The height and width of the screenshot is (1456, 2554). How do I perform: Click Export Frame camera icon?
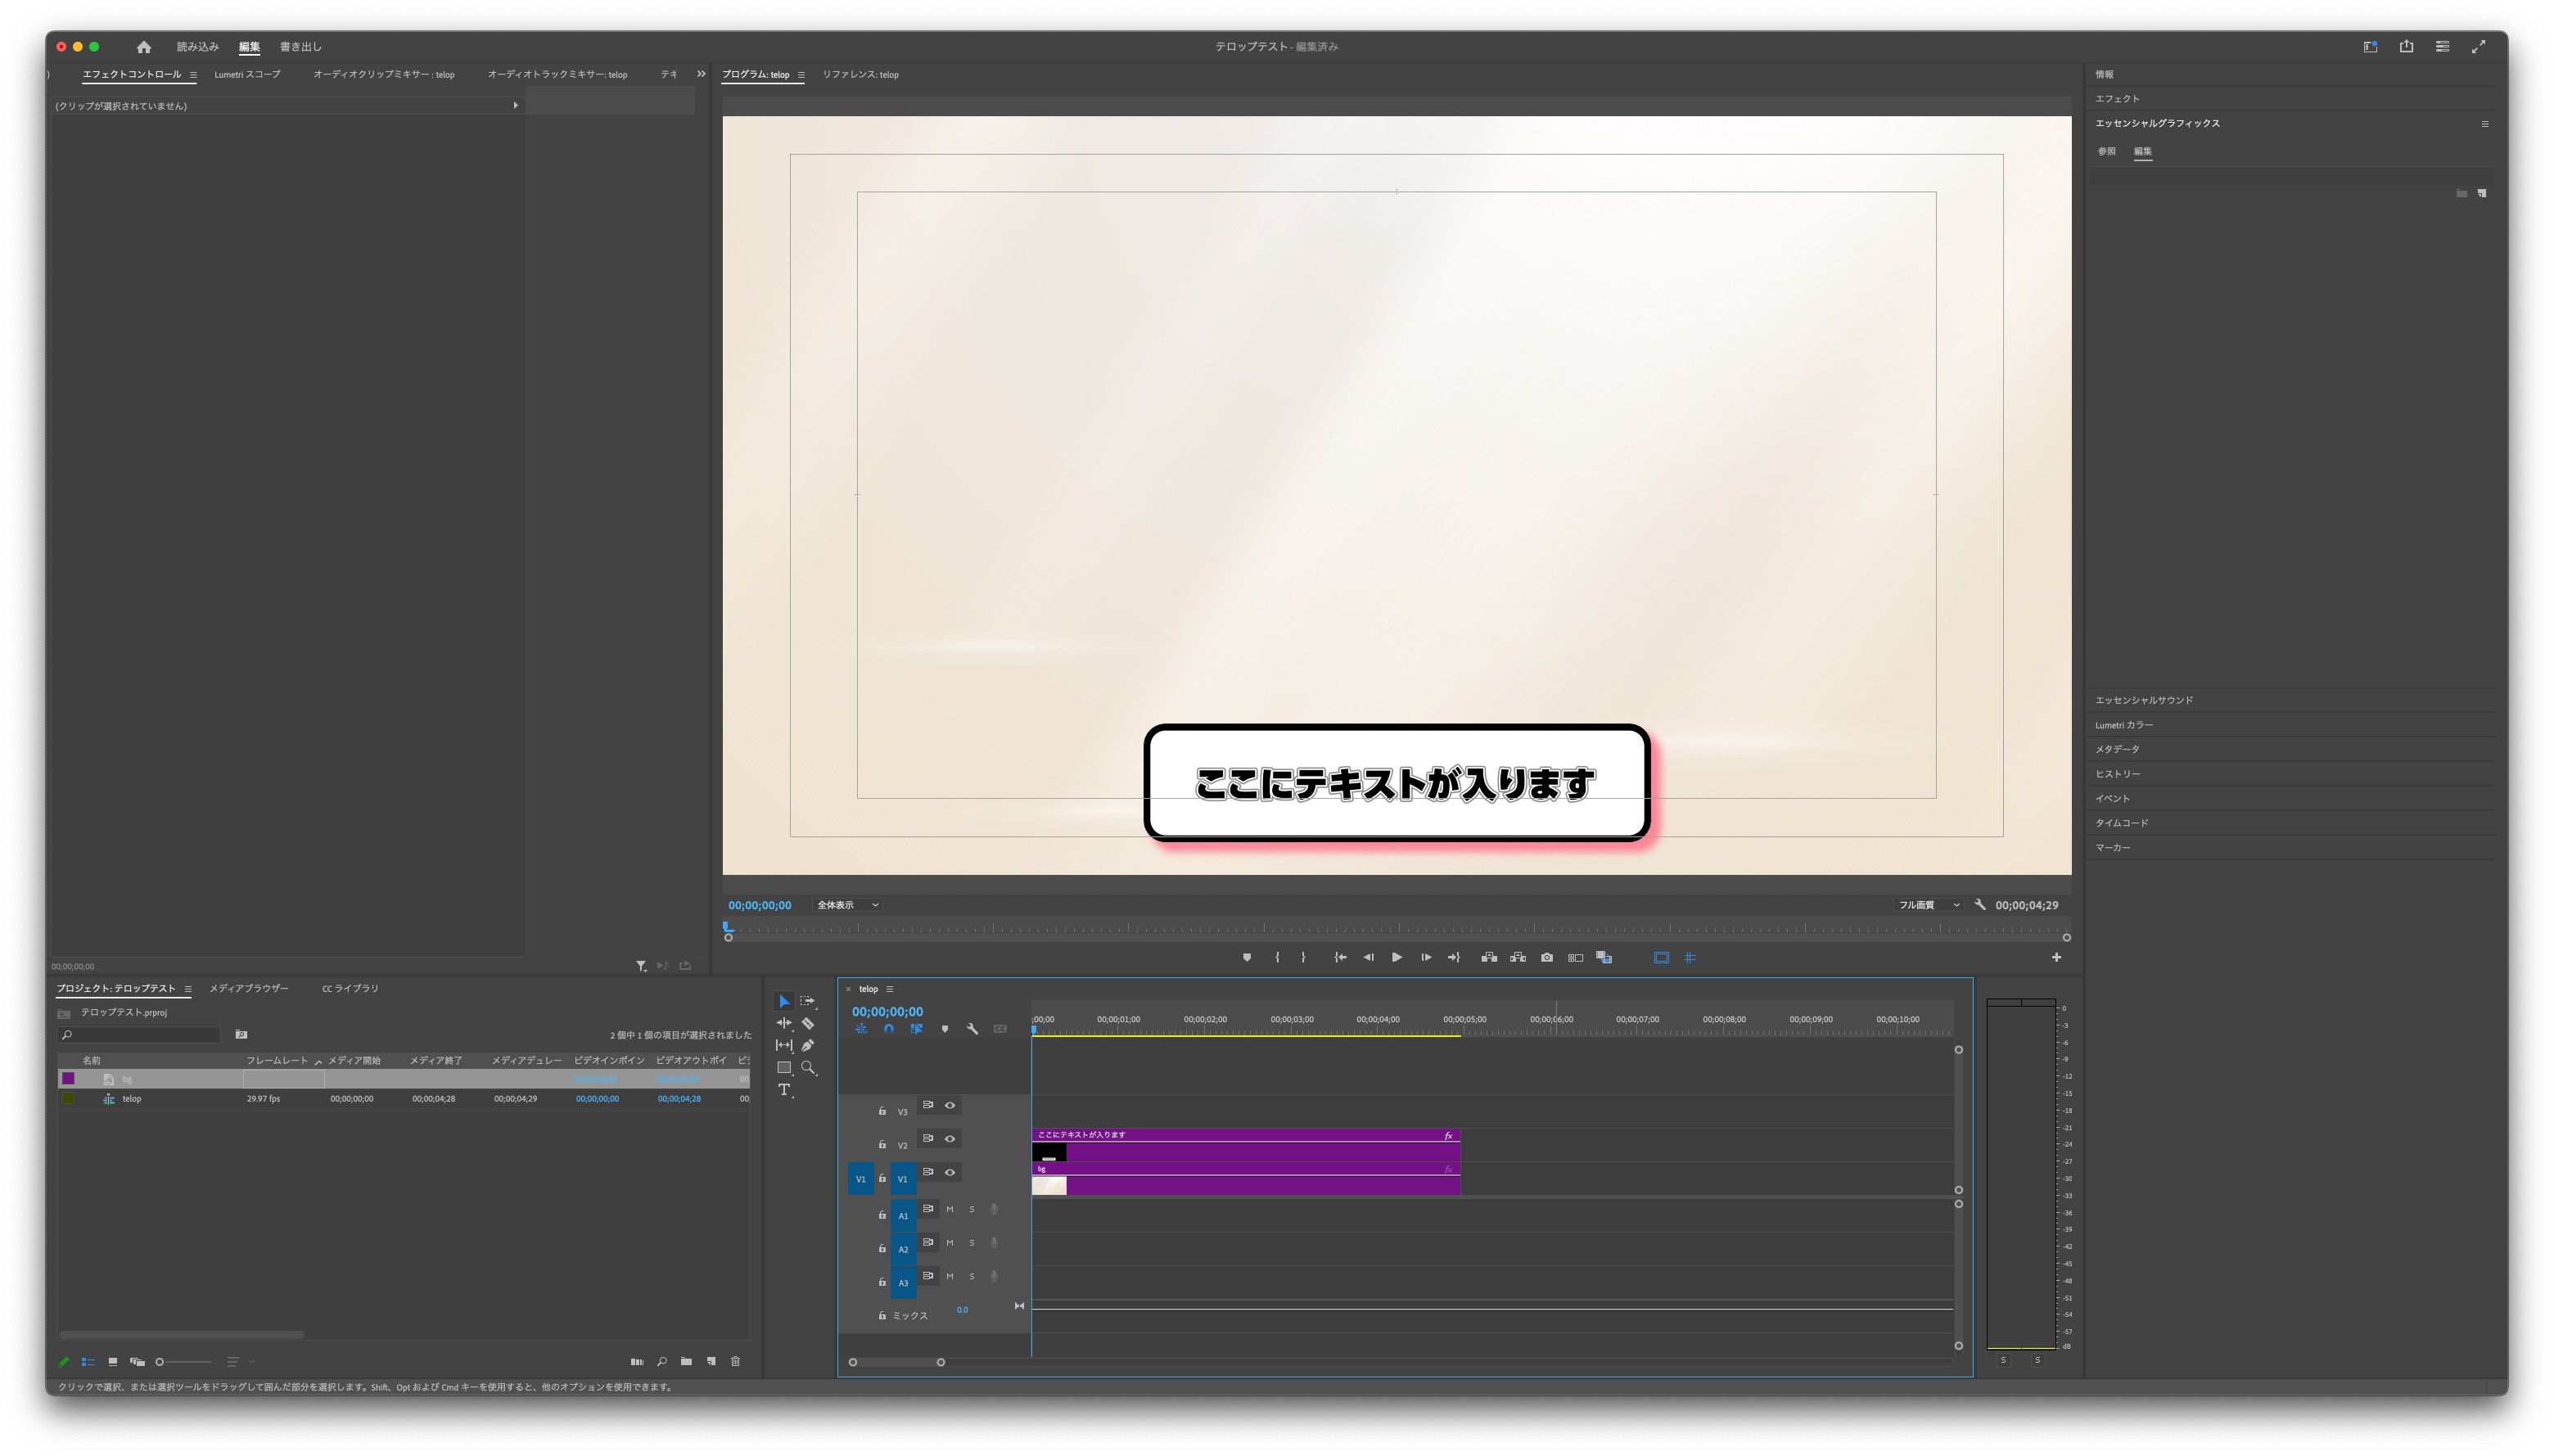pyautogui.click(x=1547, y=957)
